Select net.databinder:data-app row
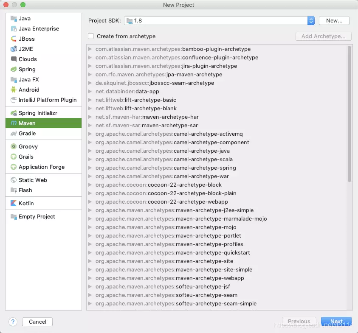358x333 pixels. point(217,92)
